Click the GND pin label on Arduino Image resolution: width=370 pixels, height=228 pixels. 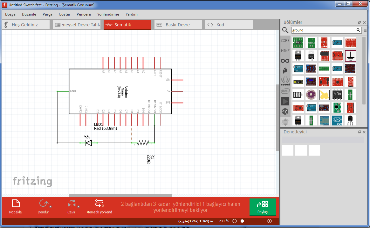point(73,91)
